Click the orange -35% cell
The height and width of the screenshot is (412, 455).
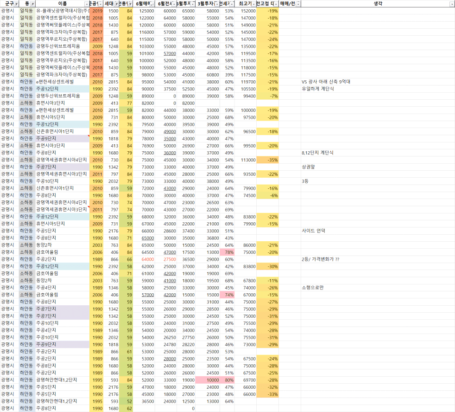coord(267,160)
